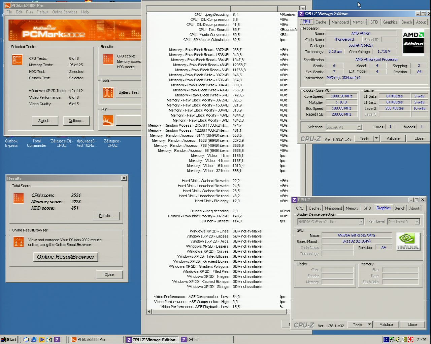
Task: Switch to Bench tab in lower CPU-Z window
Action: coord(400,208)
